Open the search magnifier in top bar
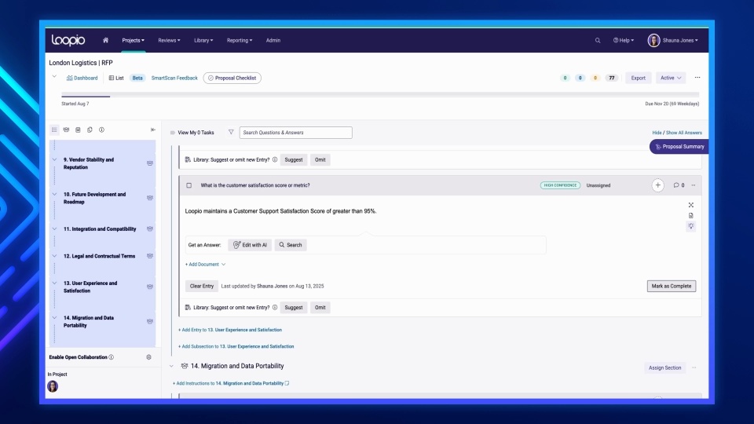 pyautogui.click(x=598, y=40)
